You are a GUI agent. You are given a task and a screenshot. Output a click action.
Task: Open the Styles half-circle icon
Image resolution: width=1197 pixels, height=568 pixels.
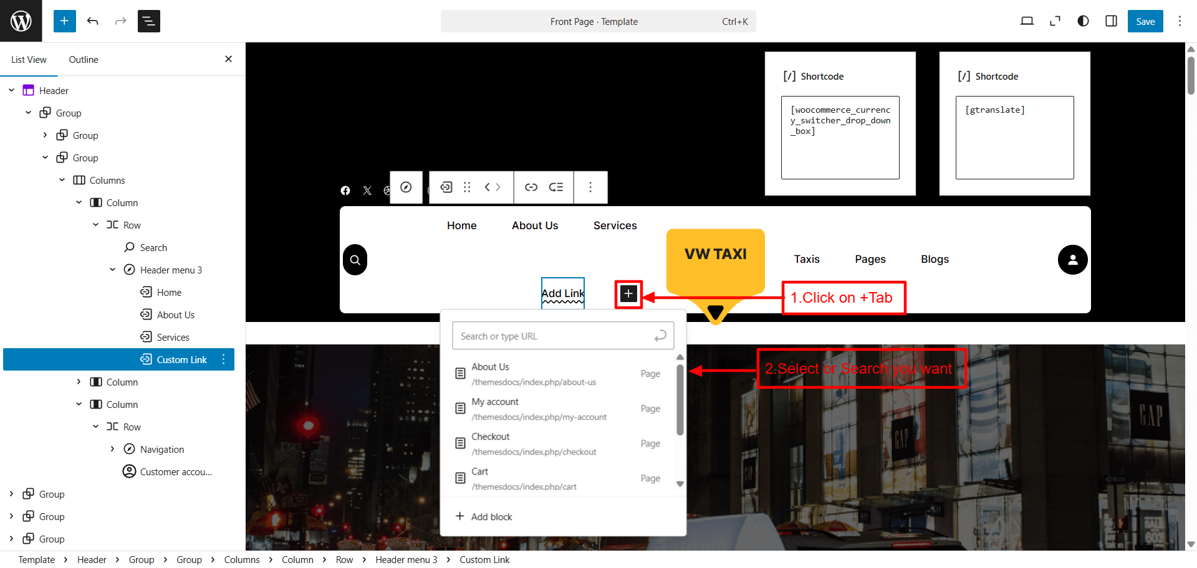(x=1083, y=21)
